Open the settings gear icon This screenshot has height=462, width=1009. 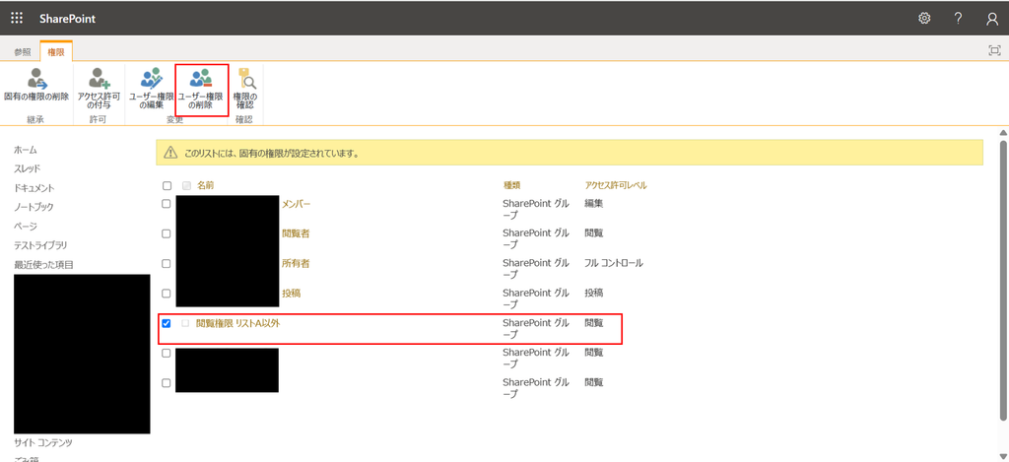pos(924,18)
